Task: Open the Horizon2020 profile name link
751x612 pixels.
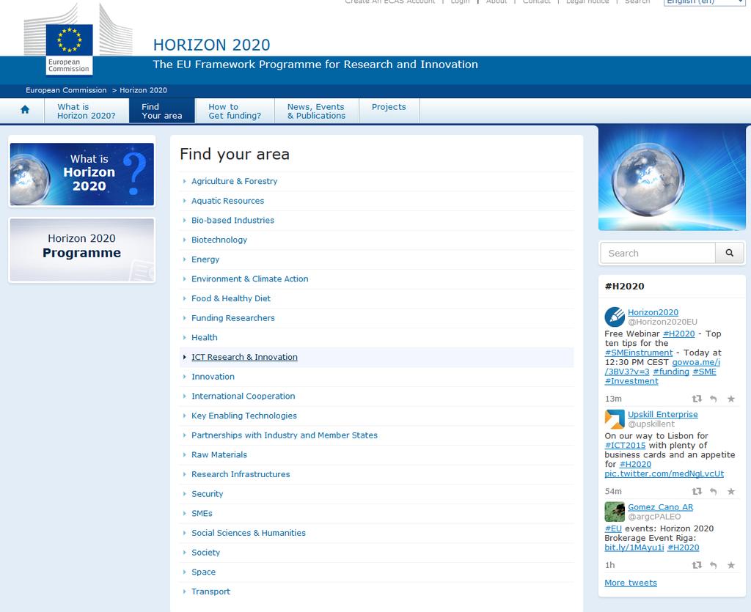Action: tap(653, 312)
